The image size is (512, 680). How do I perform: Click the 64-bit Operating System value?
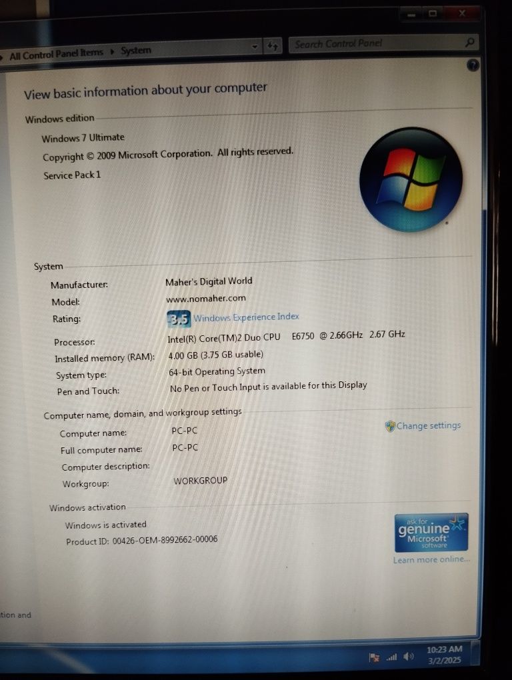(x=217, y=371)
